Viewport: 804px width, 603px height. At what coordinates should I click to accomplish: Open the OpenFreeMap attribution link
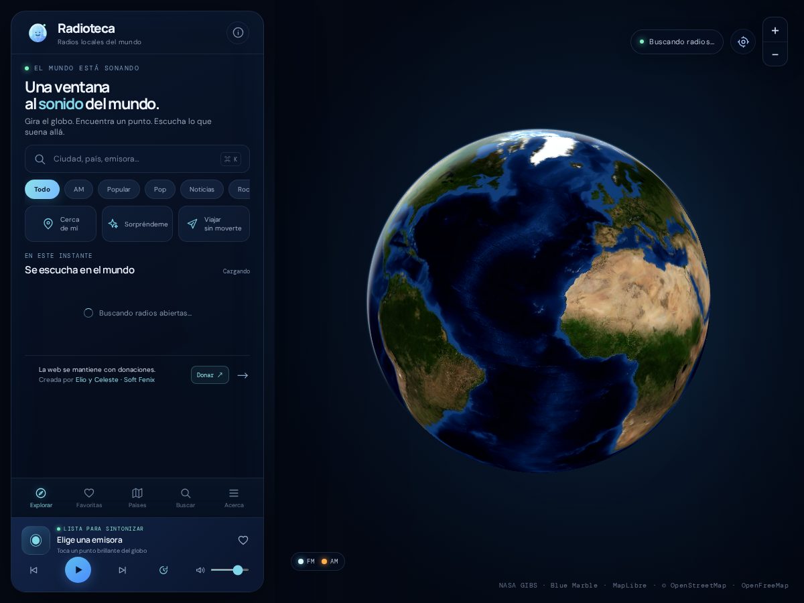[x=765, y=586]
